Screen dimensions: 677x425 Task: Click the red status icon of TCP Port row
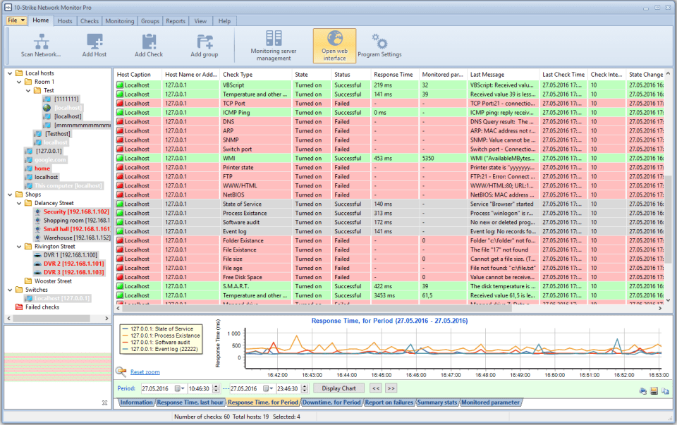pyautogui.click(x=120, y=104)
